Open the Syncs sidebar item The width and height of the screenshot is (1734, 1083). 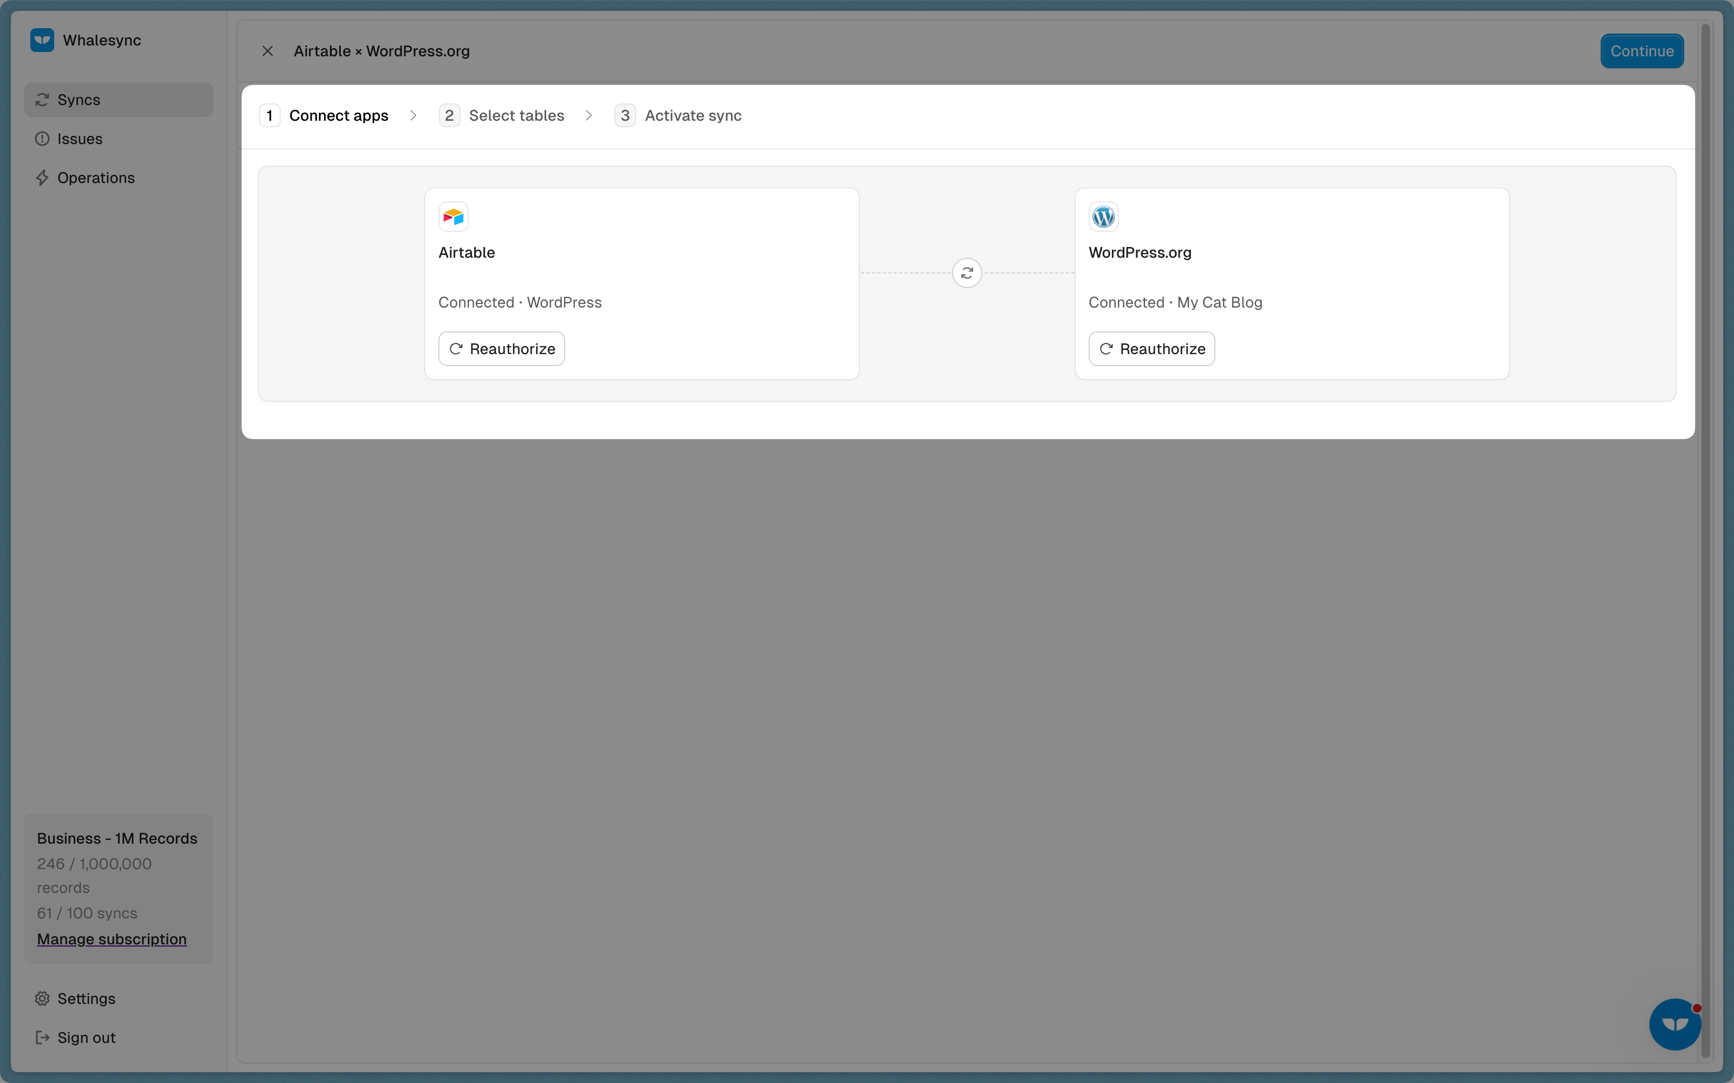(118, 100)
